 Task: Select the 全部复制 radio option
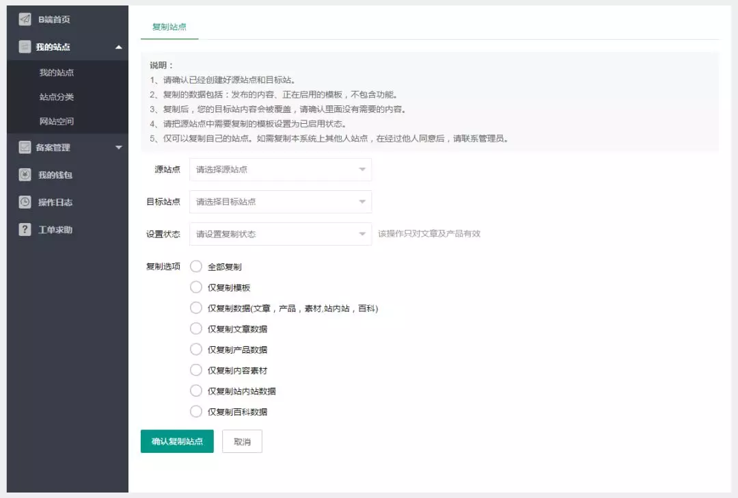click(x=196, y=267)
